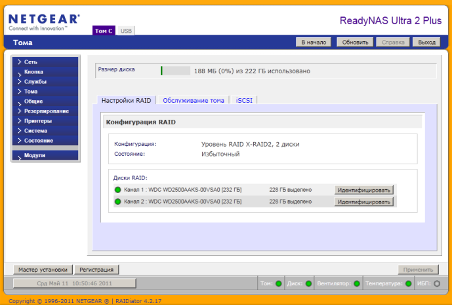Expand the Сеть menu section
This screenshot has width=452, height=305.
pos(45,62)
